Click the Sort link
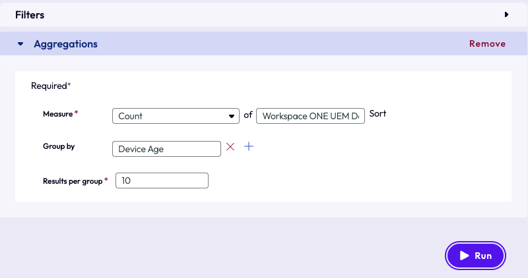This screenshot has height=278, width=528. pos(378,114)
